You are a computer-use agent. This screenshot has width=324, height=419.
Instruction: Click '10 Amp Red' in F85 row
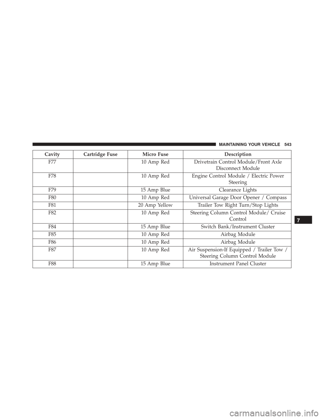[155, 234]
